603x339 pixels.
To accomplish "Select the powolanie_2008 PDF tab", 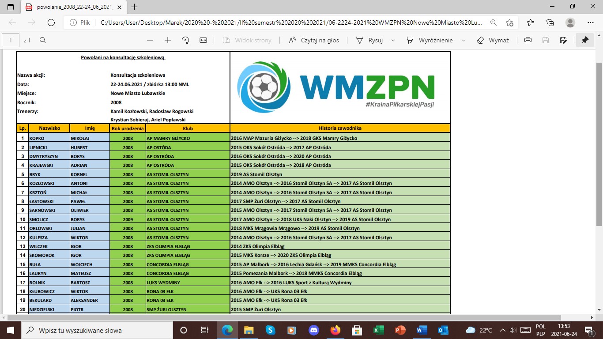I will point(73,7).
